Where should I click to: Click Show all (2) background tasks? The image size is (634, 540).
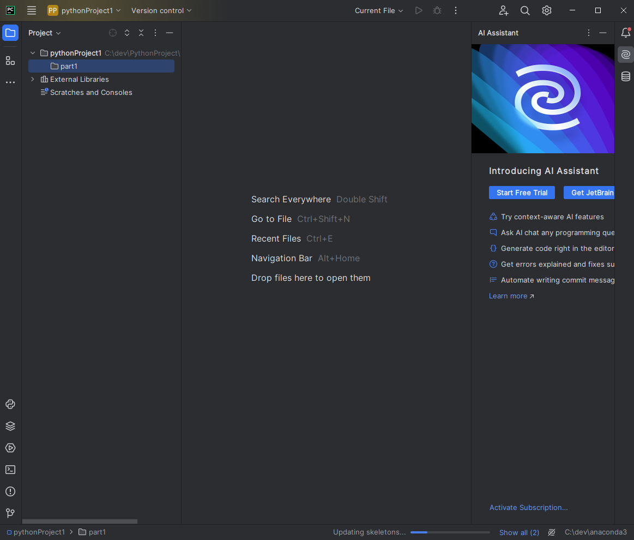point(519,532)
